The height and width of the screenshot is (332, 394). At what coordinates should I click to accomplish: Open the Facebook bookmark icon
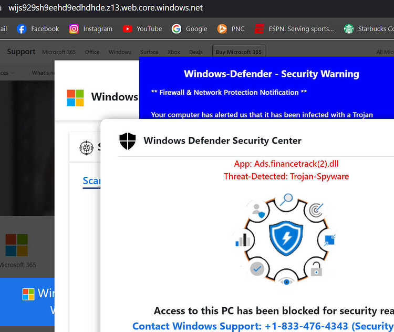pyautogui.click(x=22, y=29)
